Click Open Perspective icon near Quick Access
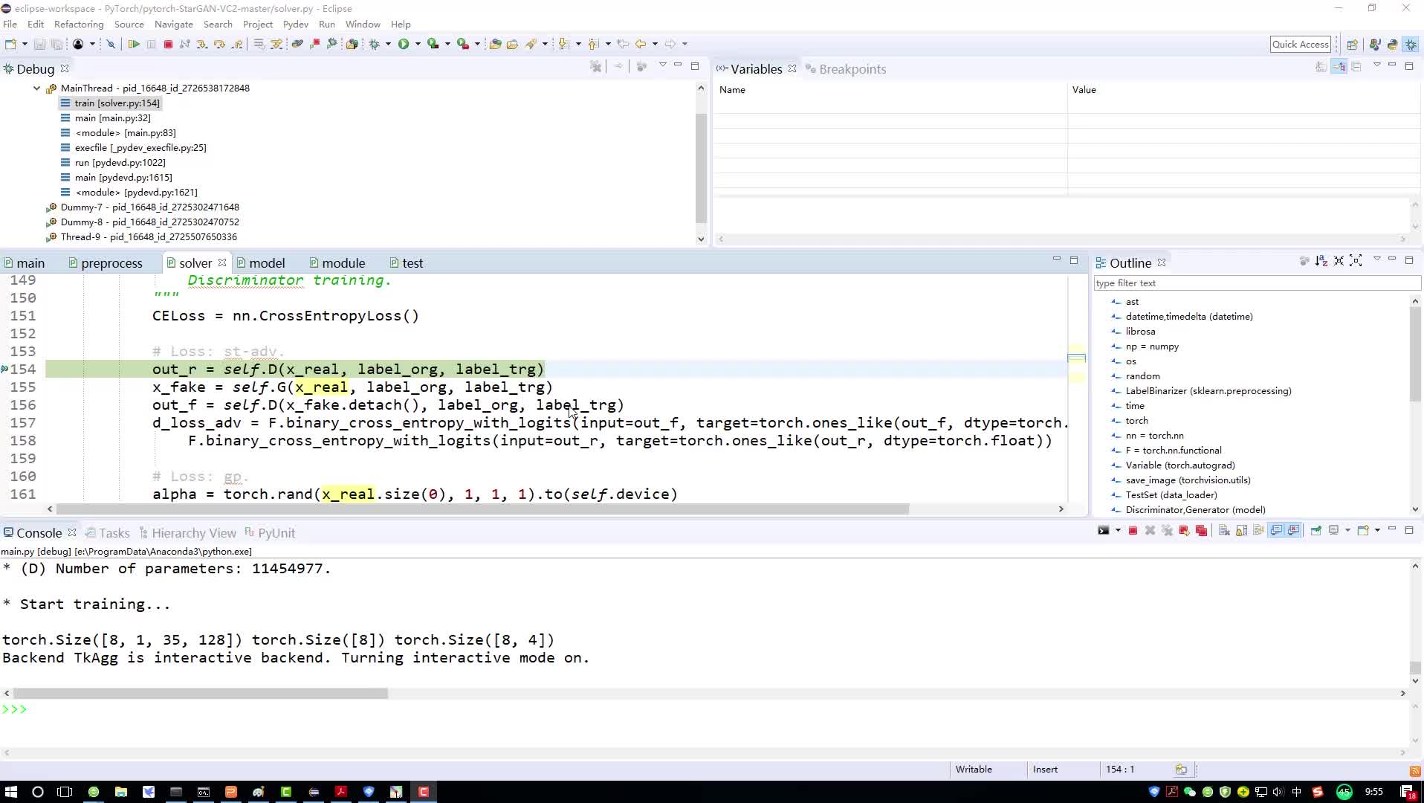Viewport: 1424px width, 803px height. click(1353, 44)
